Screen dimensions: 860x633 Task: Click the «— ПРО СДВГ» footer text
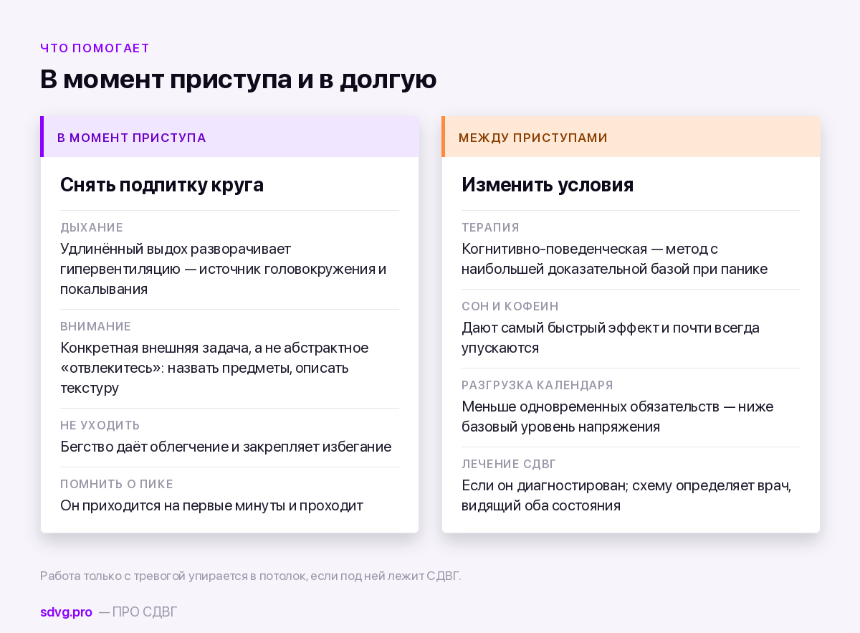138,611
